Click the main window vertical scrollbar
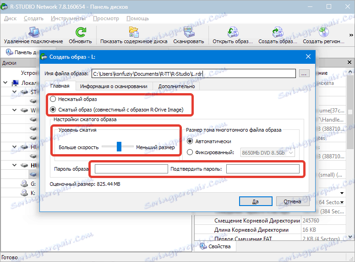The image size is (355, 262). pyautogui.click(x=350, y=154)
